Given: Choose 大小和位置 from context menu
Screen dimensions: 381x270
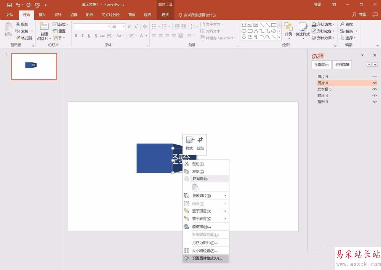Looking at the screenshot, I should click(x=206, y=251).
